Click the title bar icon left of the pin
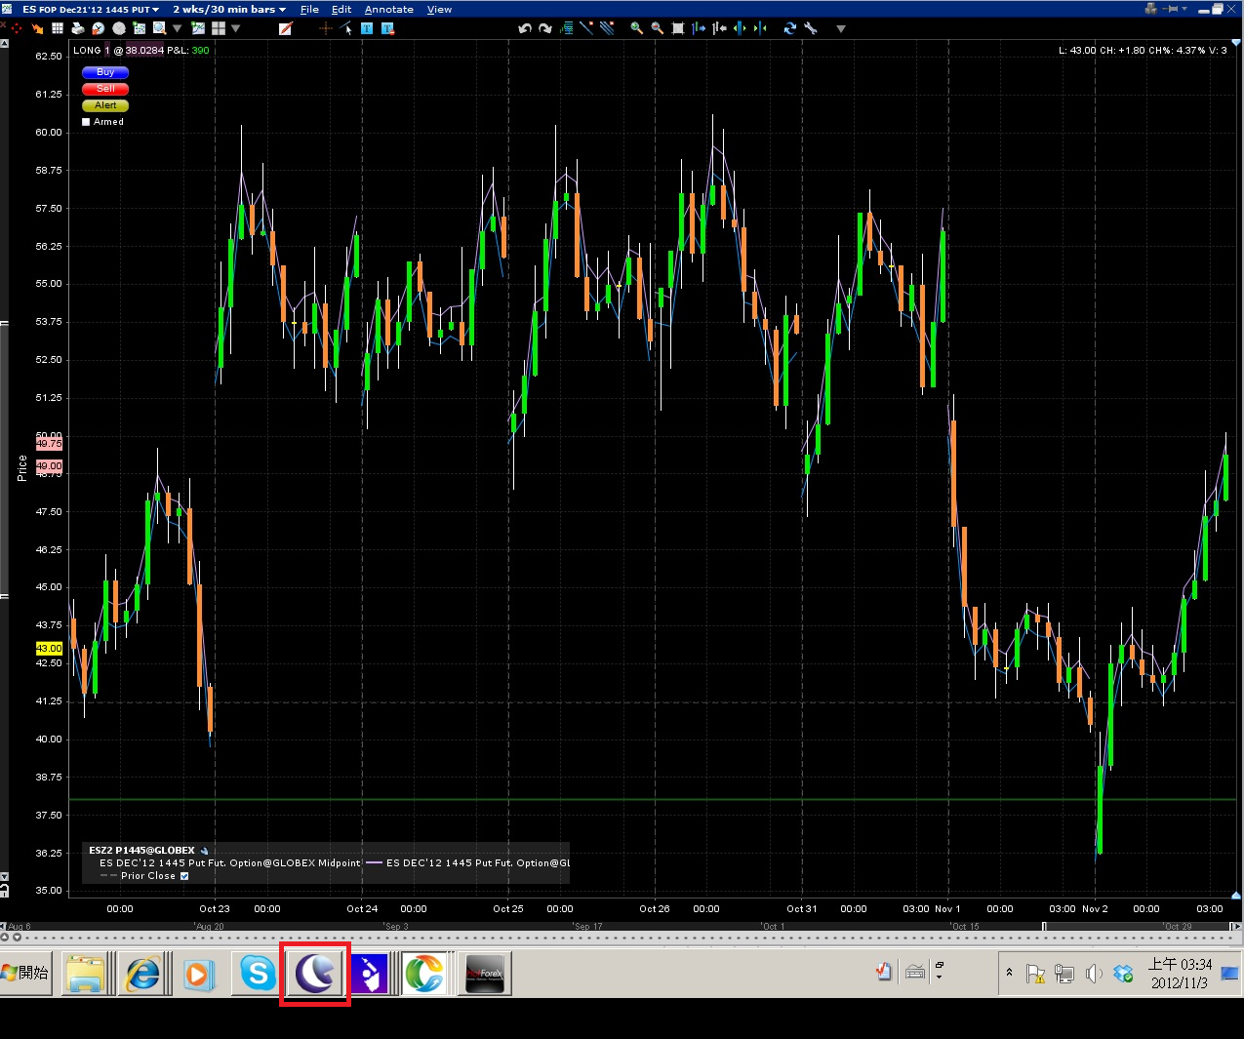The width and height of the screenshot is (1244, 1039). click(1151, 9)
